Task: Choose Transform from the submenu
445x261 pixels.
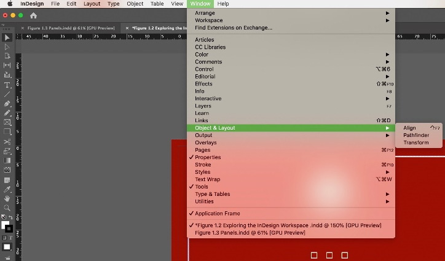Action: pos(419,142)
